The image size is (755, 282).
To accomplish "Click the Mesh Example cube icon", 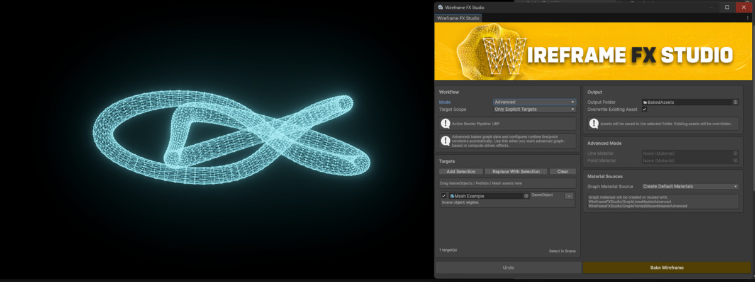I will [x=452, y=196].
